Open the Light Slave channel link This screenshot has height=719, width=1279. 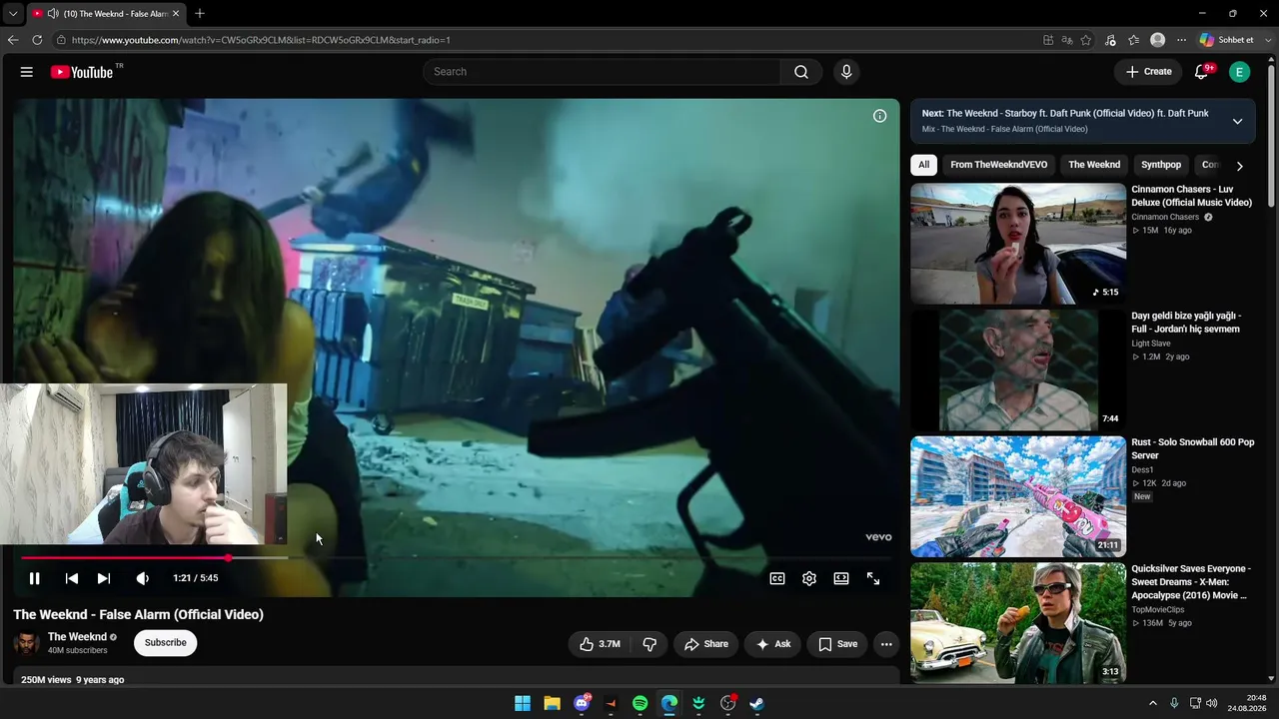click(x=1151, y=344)
